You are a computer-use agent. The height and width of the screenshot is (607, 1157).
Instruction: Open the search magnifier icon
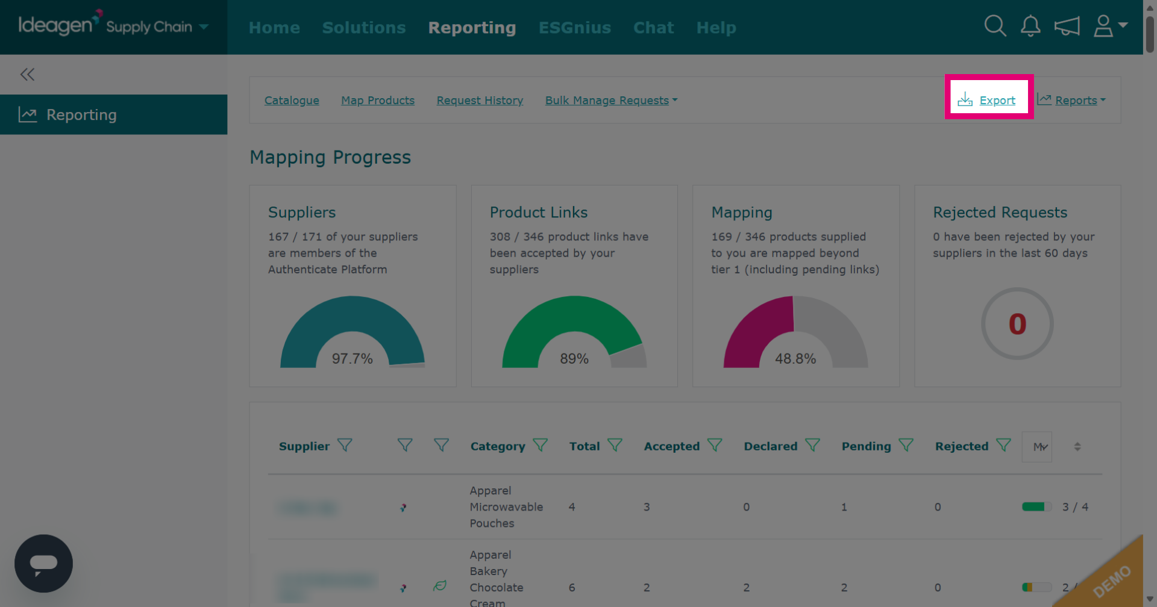point(995,26)
